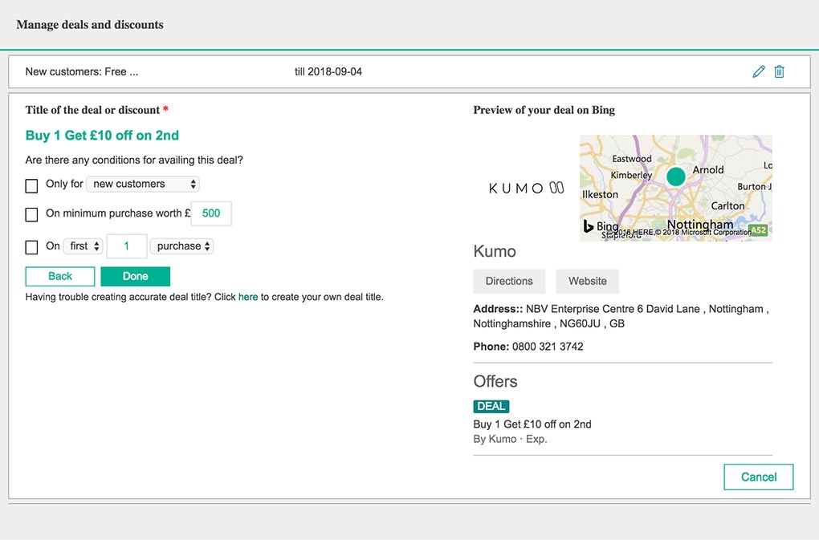
Task: Open the 'purchase' type dropdown
Action: tap(181, 246)
